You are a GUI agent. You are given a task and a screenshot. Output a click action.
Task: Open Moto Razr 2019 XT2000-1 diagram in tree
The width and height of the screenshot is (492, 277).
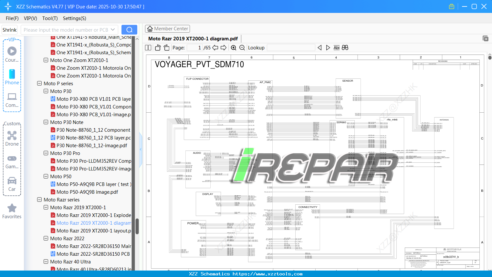[x=91, y=223]
